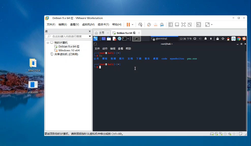
Task: Open the terminal 动作 menu
Action: click(105, 49)
